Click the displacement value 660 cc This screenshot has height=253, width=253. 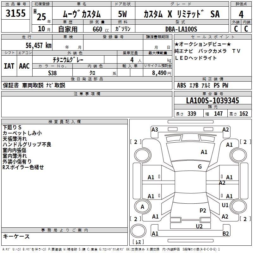[x=101, y=29]
